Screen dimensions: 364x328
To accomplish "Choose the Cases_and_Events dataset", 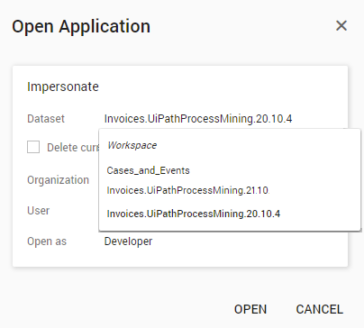I will (149, 170).
